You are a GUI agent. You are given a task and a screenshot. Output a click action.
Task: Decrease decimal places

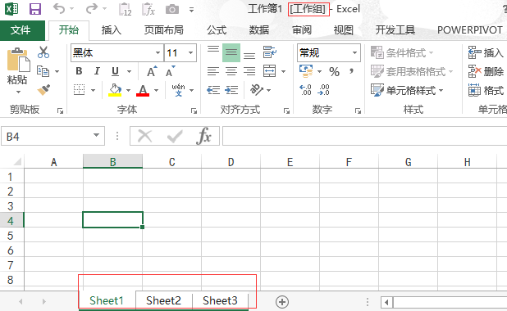point(324,90)
